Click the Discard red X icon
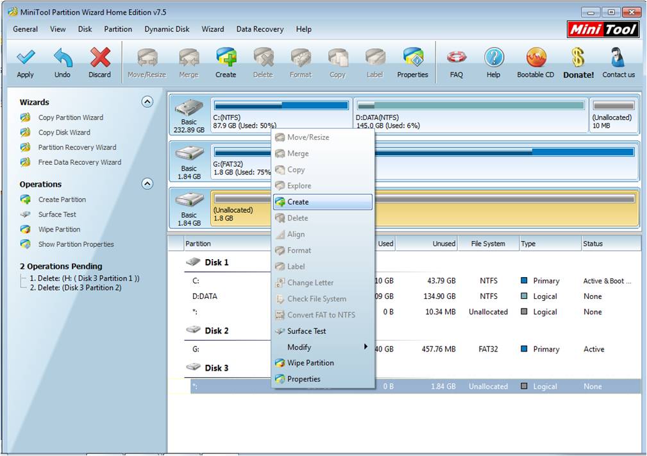The image size is (647, 456). pos(100,57)
